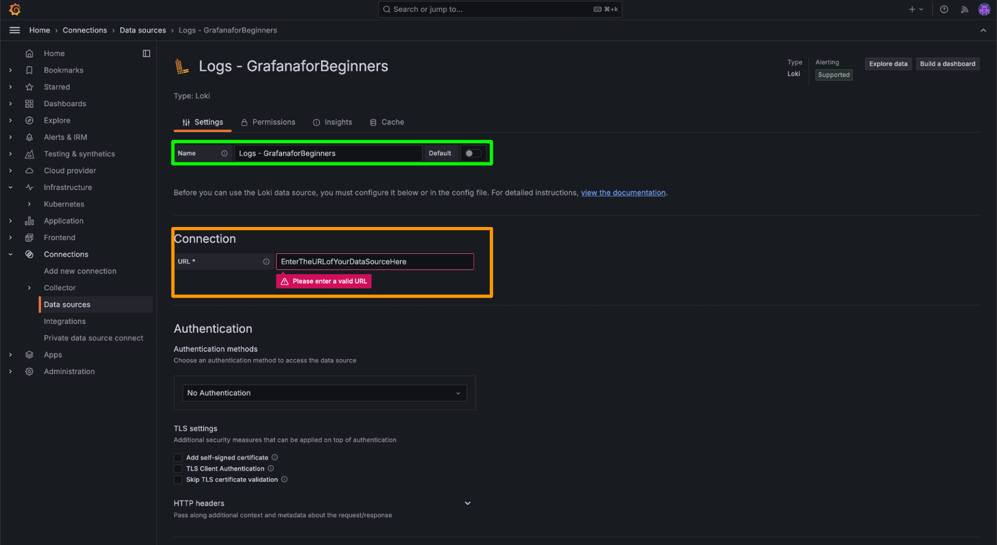The height and width of the screenshot is (545, 997).
Task: Collapse the Connections sidebar section
Action: tap(11, 254)
